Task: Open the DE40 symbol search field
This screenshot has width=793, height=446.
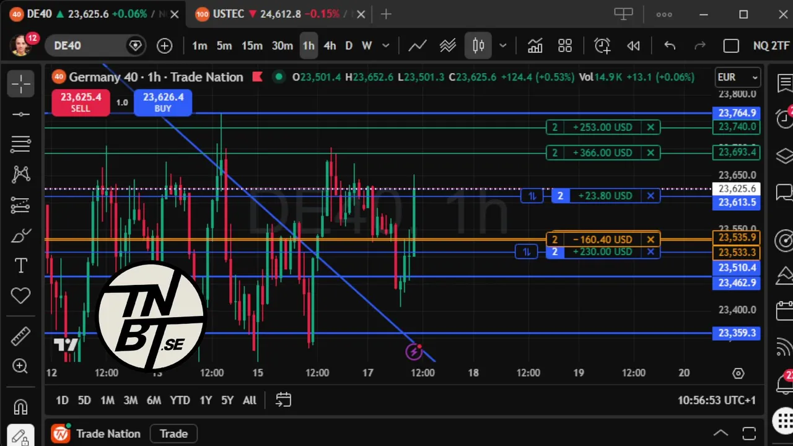Action: 95,45
